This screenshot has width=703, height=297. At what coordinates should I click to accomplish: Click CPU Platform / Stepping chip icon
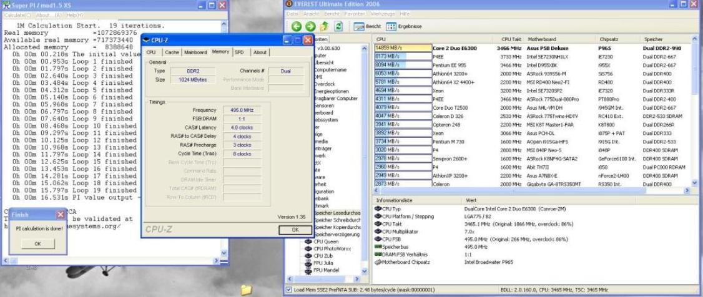pyautogui.click(x=378, y=217)
